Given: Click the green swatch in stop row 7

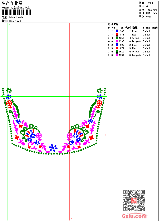Looking at the screenshot, I should pos(117,51).
